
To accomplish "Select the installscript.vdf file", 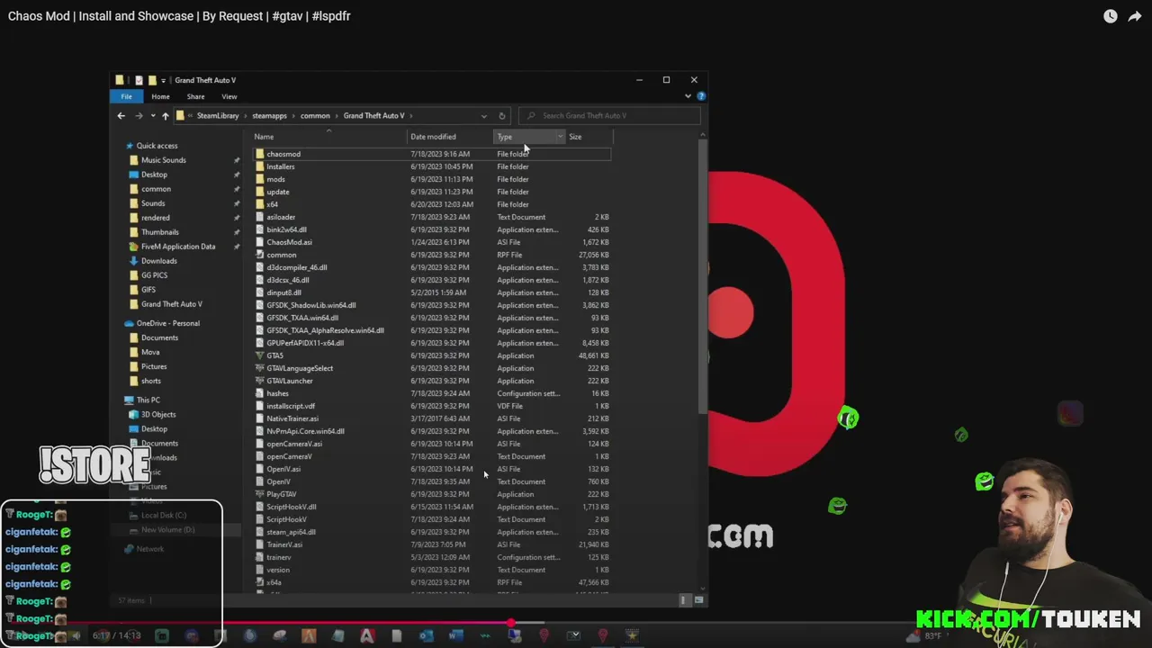I will click(x=291, y=406).
